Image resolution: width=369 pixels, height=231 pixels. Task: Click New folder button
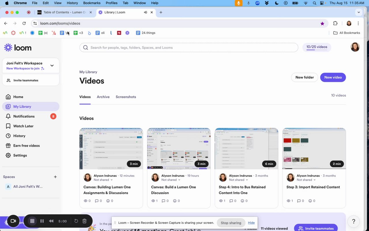pyautogui.click(x=304, y=77)
